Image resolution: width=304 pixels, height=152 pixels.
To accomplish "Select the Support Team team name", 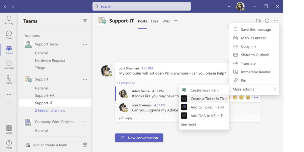I will (x=46, y=44).
